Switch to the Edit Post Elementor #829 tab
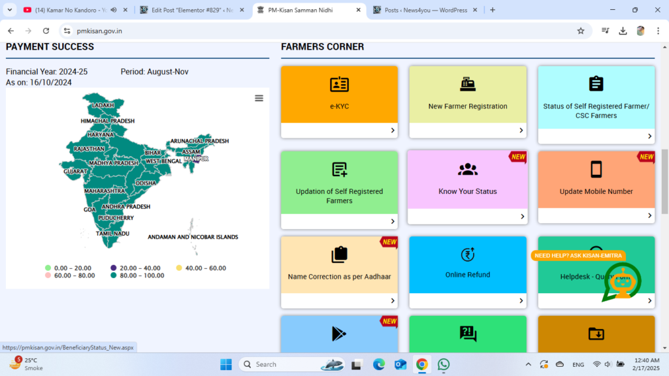The height and width of the screenshot is (376, 669). click(x=193, y=10)
